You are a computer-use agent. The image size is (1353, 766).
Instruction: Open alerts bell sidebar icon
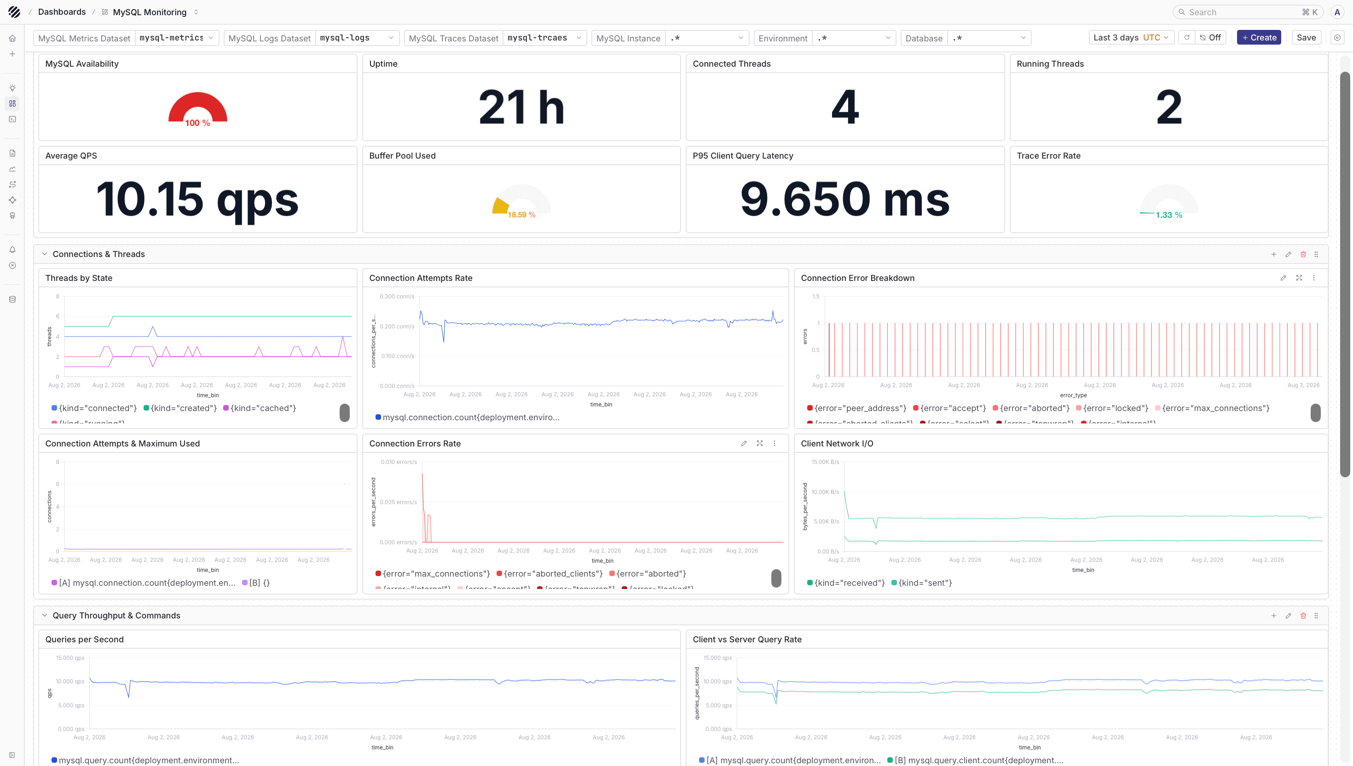click(12, 250)
